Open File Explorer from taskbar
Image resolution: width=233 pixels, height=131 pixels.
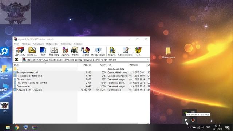point(8,127)
